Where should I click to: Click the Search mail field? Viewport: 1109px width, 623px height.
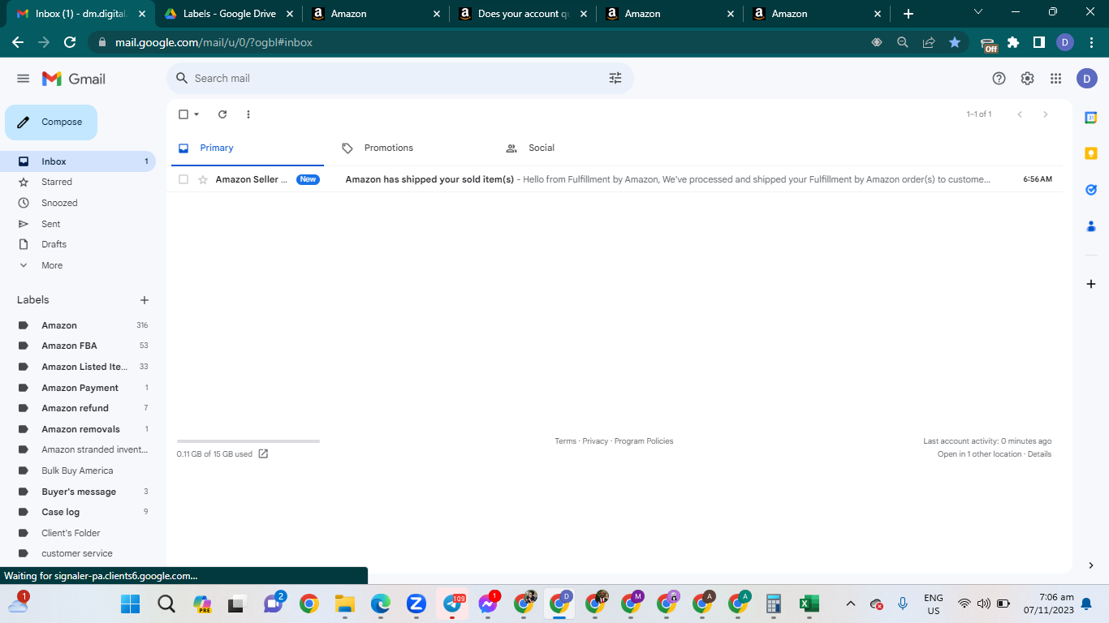point(399,79)
